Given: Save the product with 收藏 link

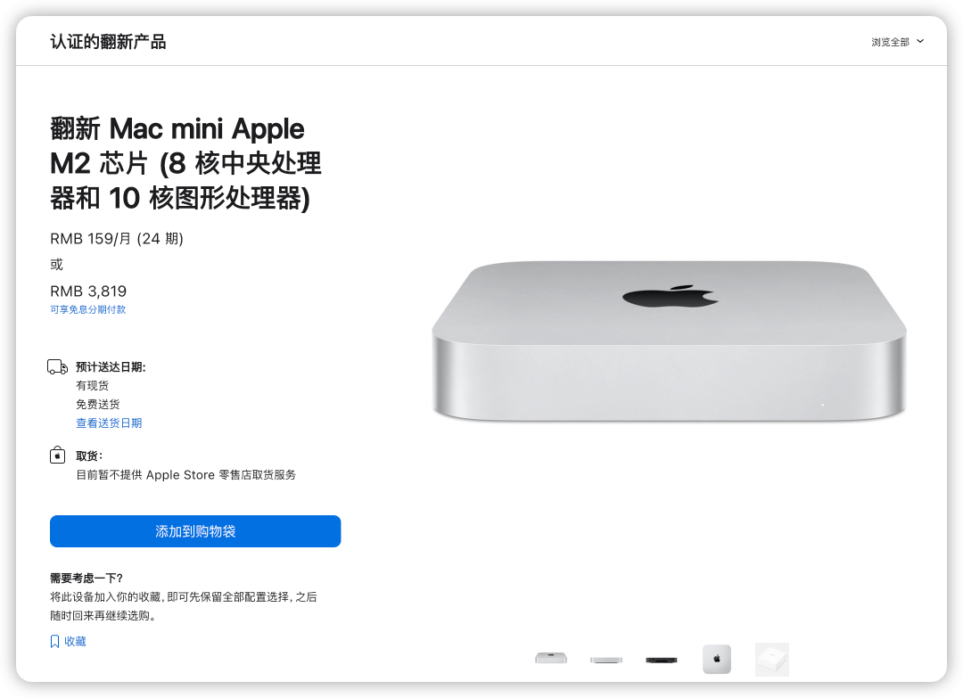Looking at the screenshot, I should point(75,642).
